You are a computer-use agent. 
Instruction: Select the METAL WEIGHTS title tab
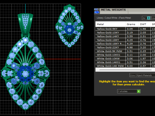click(x=113, y=10)
